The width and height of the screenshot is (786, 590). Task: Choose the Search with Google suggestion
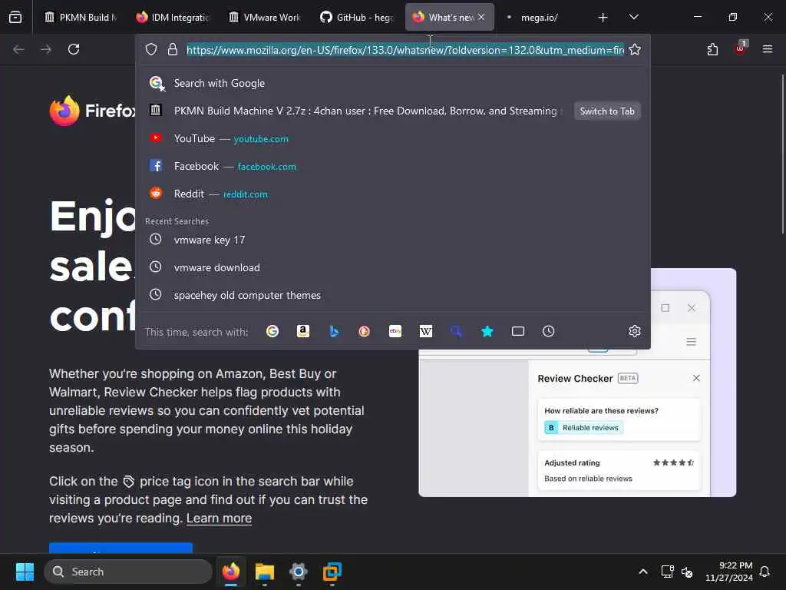(393, 83)
